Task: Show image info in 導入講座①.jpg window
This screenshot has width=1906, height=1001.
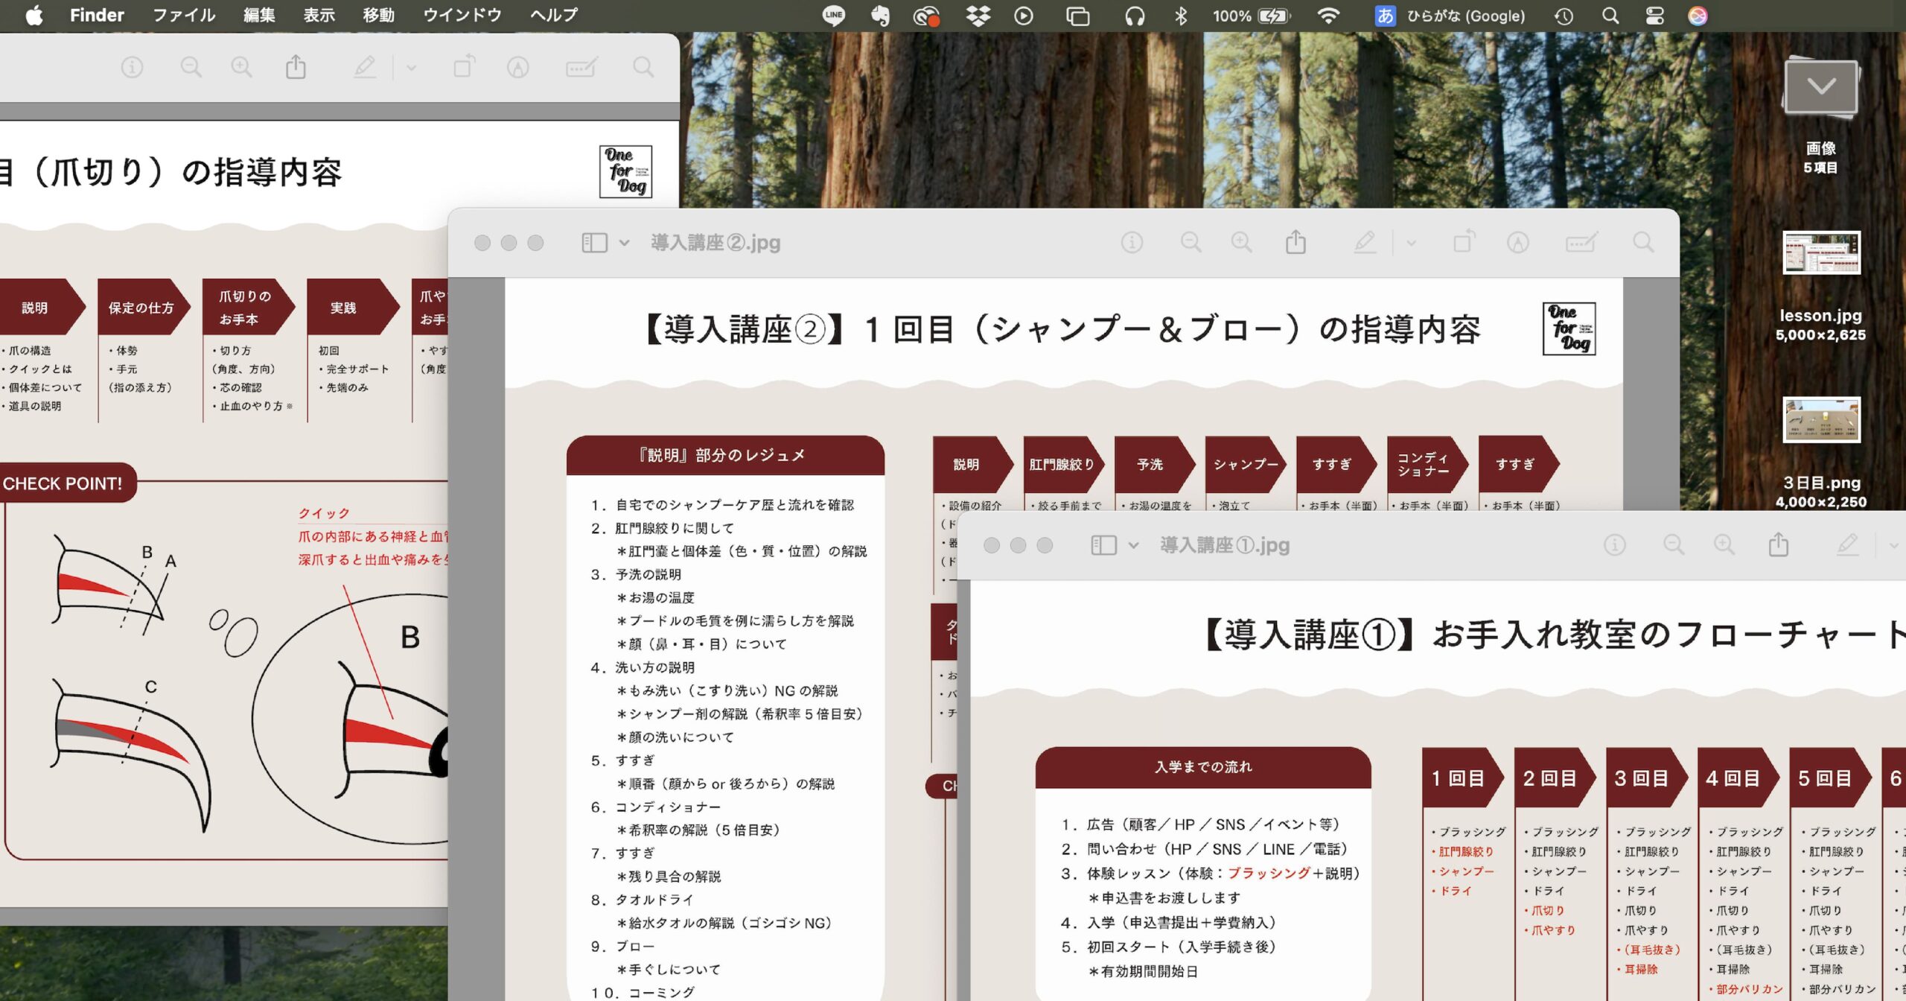Action: tap(1614, 544)
